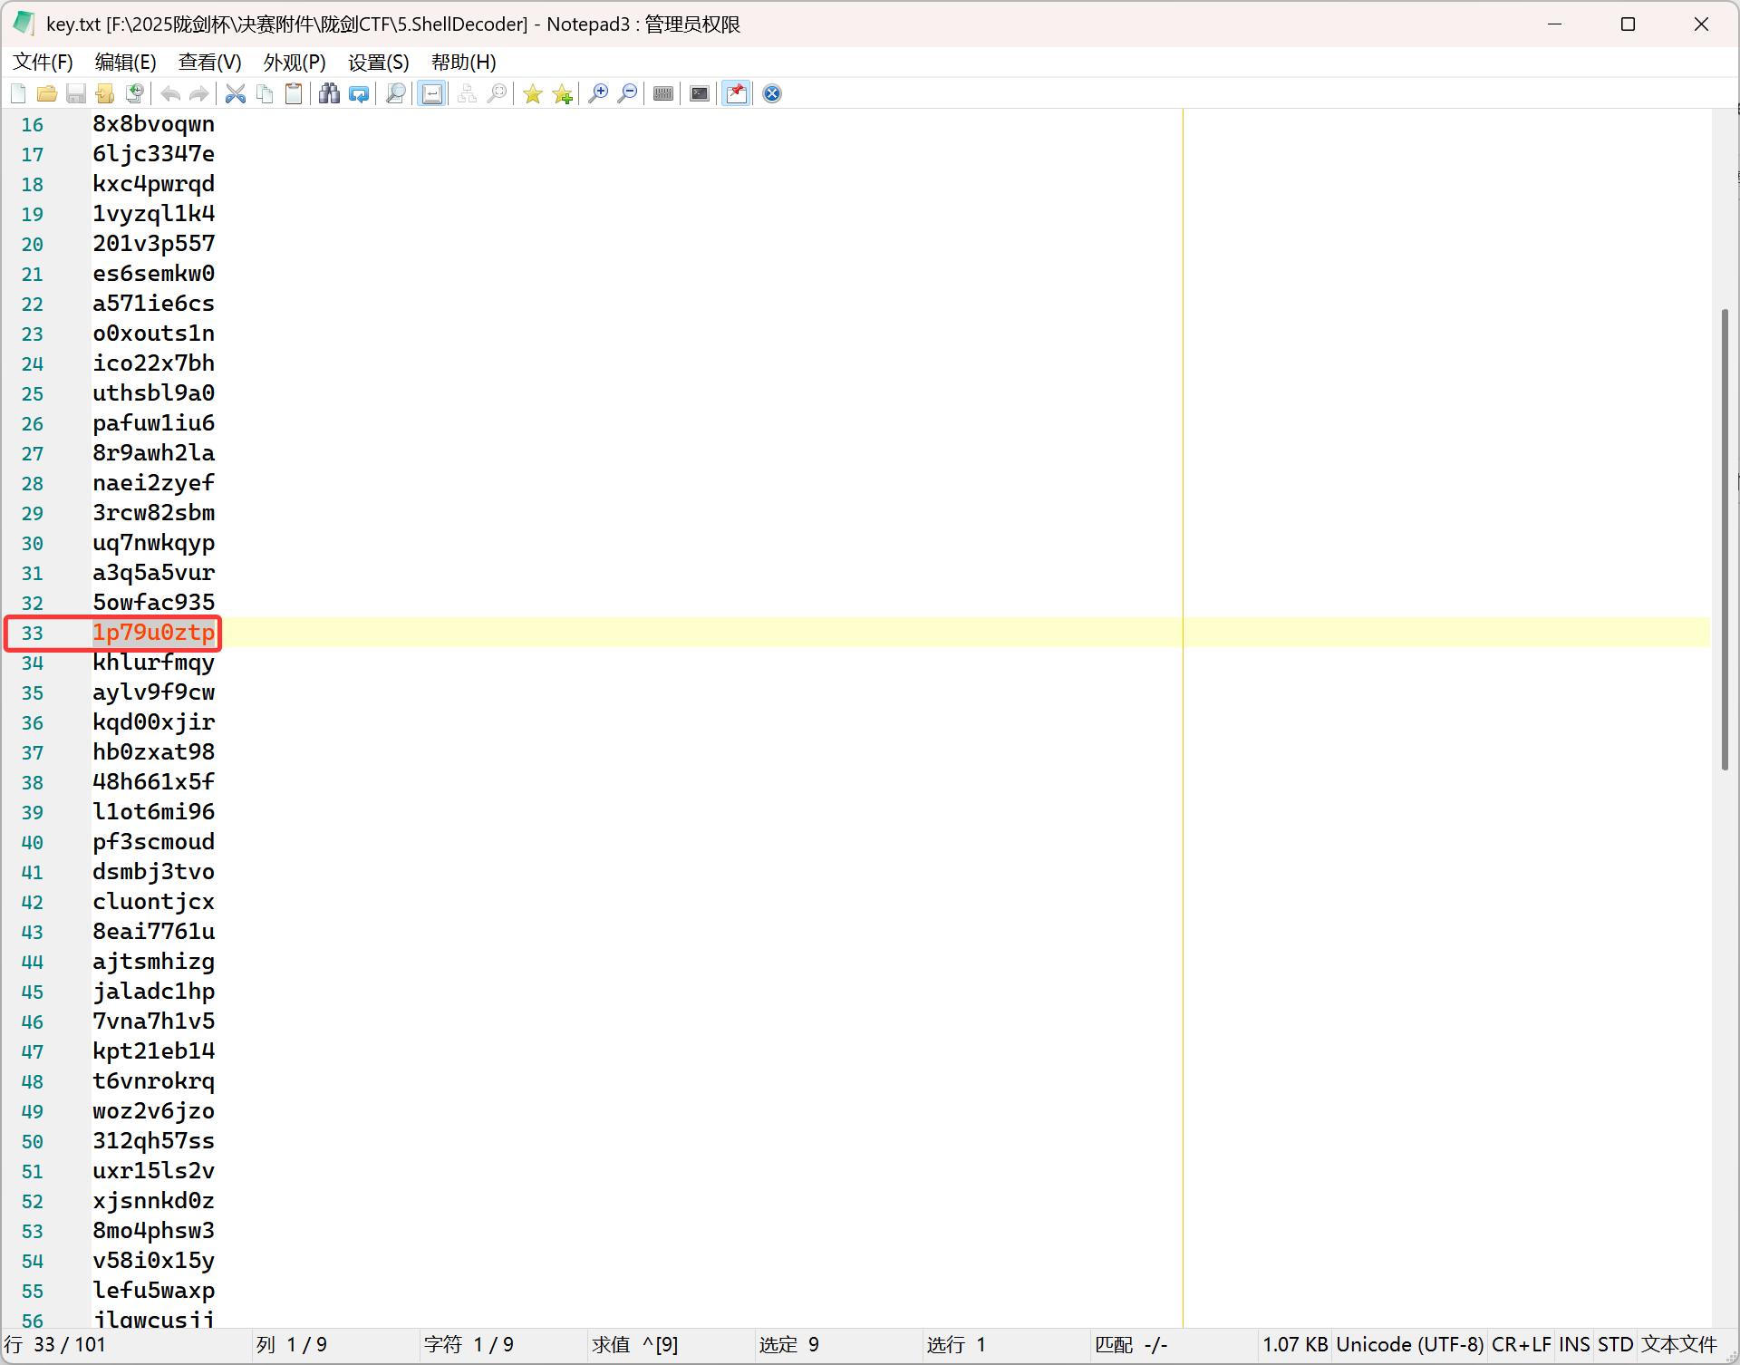Click the Zoom Out magnifier icon
The width and height of the screenshot is (1740, 1365).
coord(627,93)
